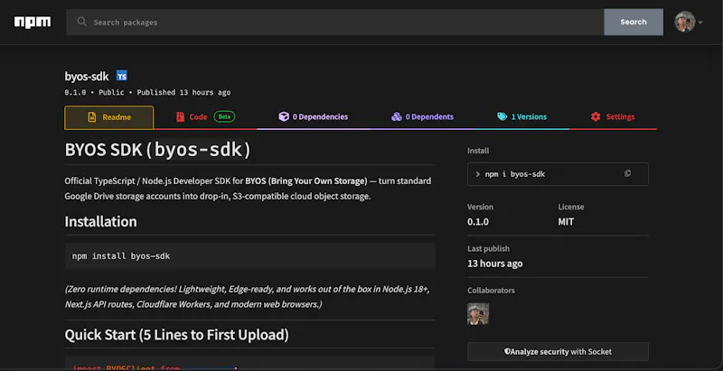Expand the account dropdown arrow

[700, 23]
